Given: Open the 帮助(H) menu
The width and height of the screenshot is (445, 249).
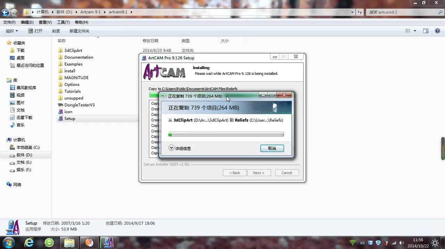Looking at the screenshot, I should (x=81, y=22).
